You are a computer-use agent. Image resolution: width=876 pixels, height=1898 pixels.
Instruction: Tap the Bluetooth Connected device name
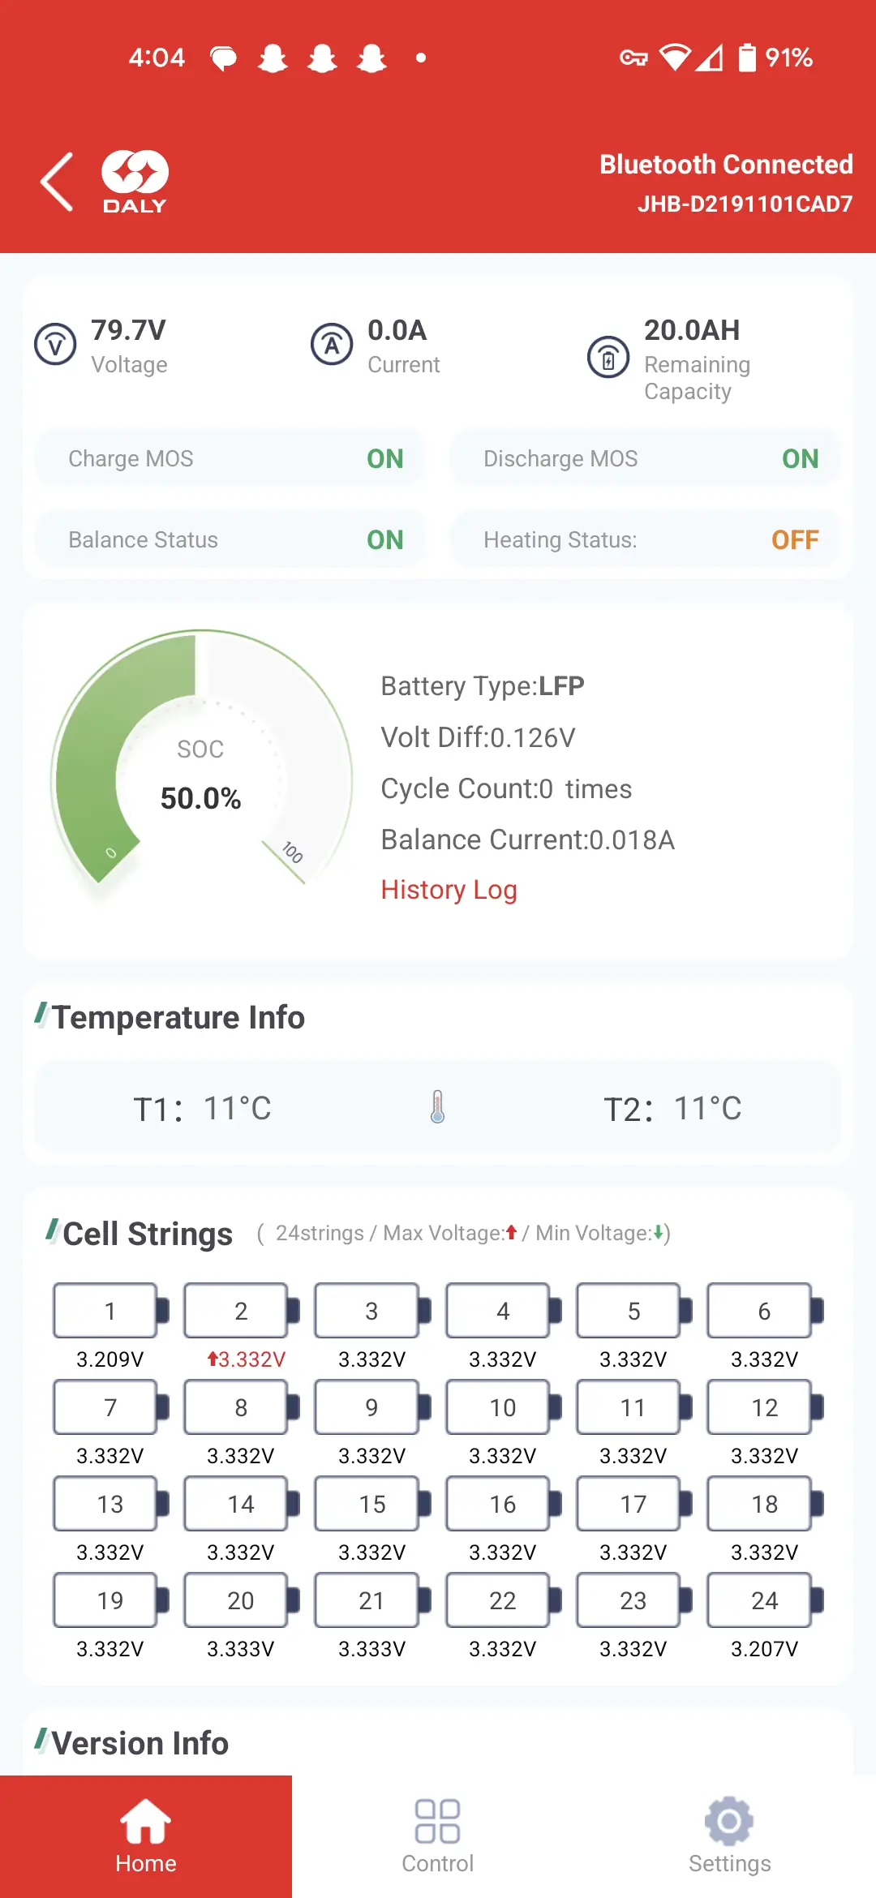point(745,204)
